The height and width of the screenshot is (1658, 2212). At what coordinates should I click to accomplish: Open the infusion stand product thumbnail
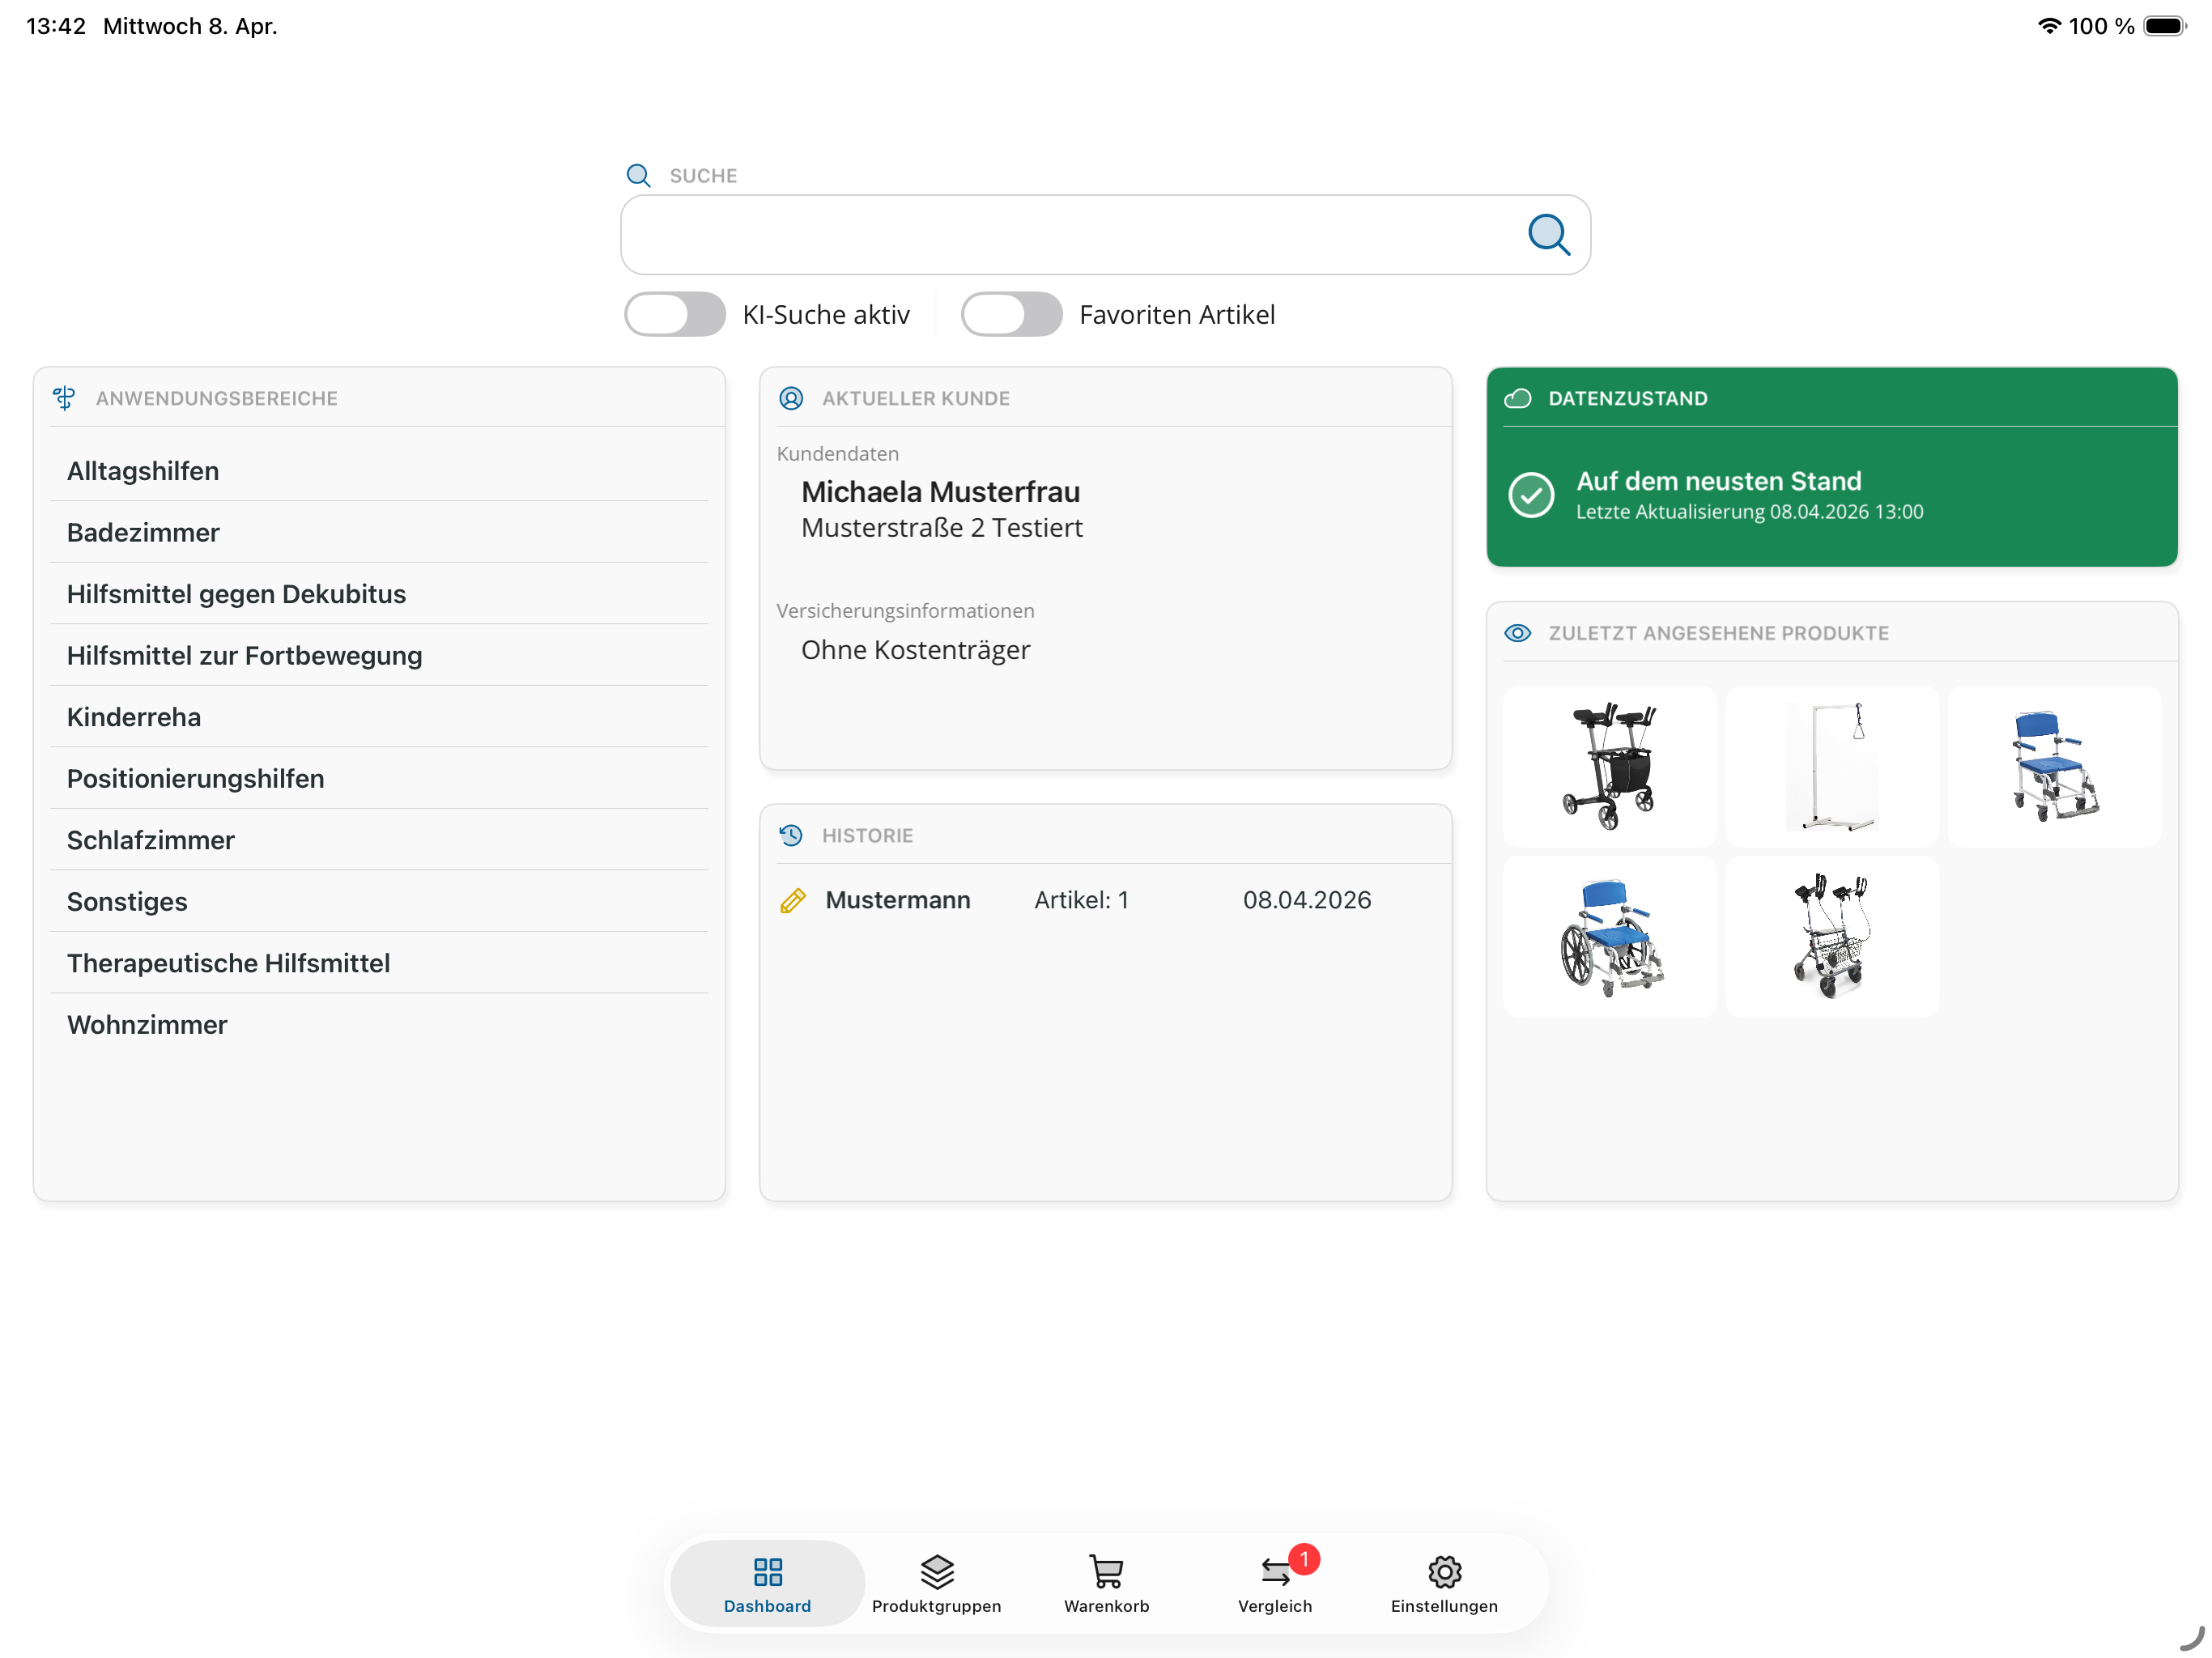point(1831,766)
